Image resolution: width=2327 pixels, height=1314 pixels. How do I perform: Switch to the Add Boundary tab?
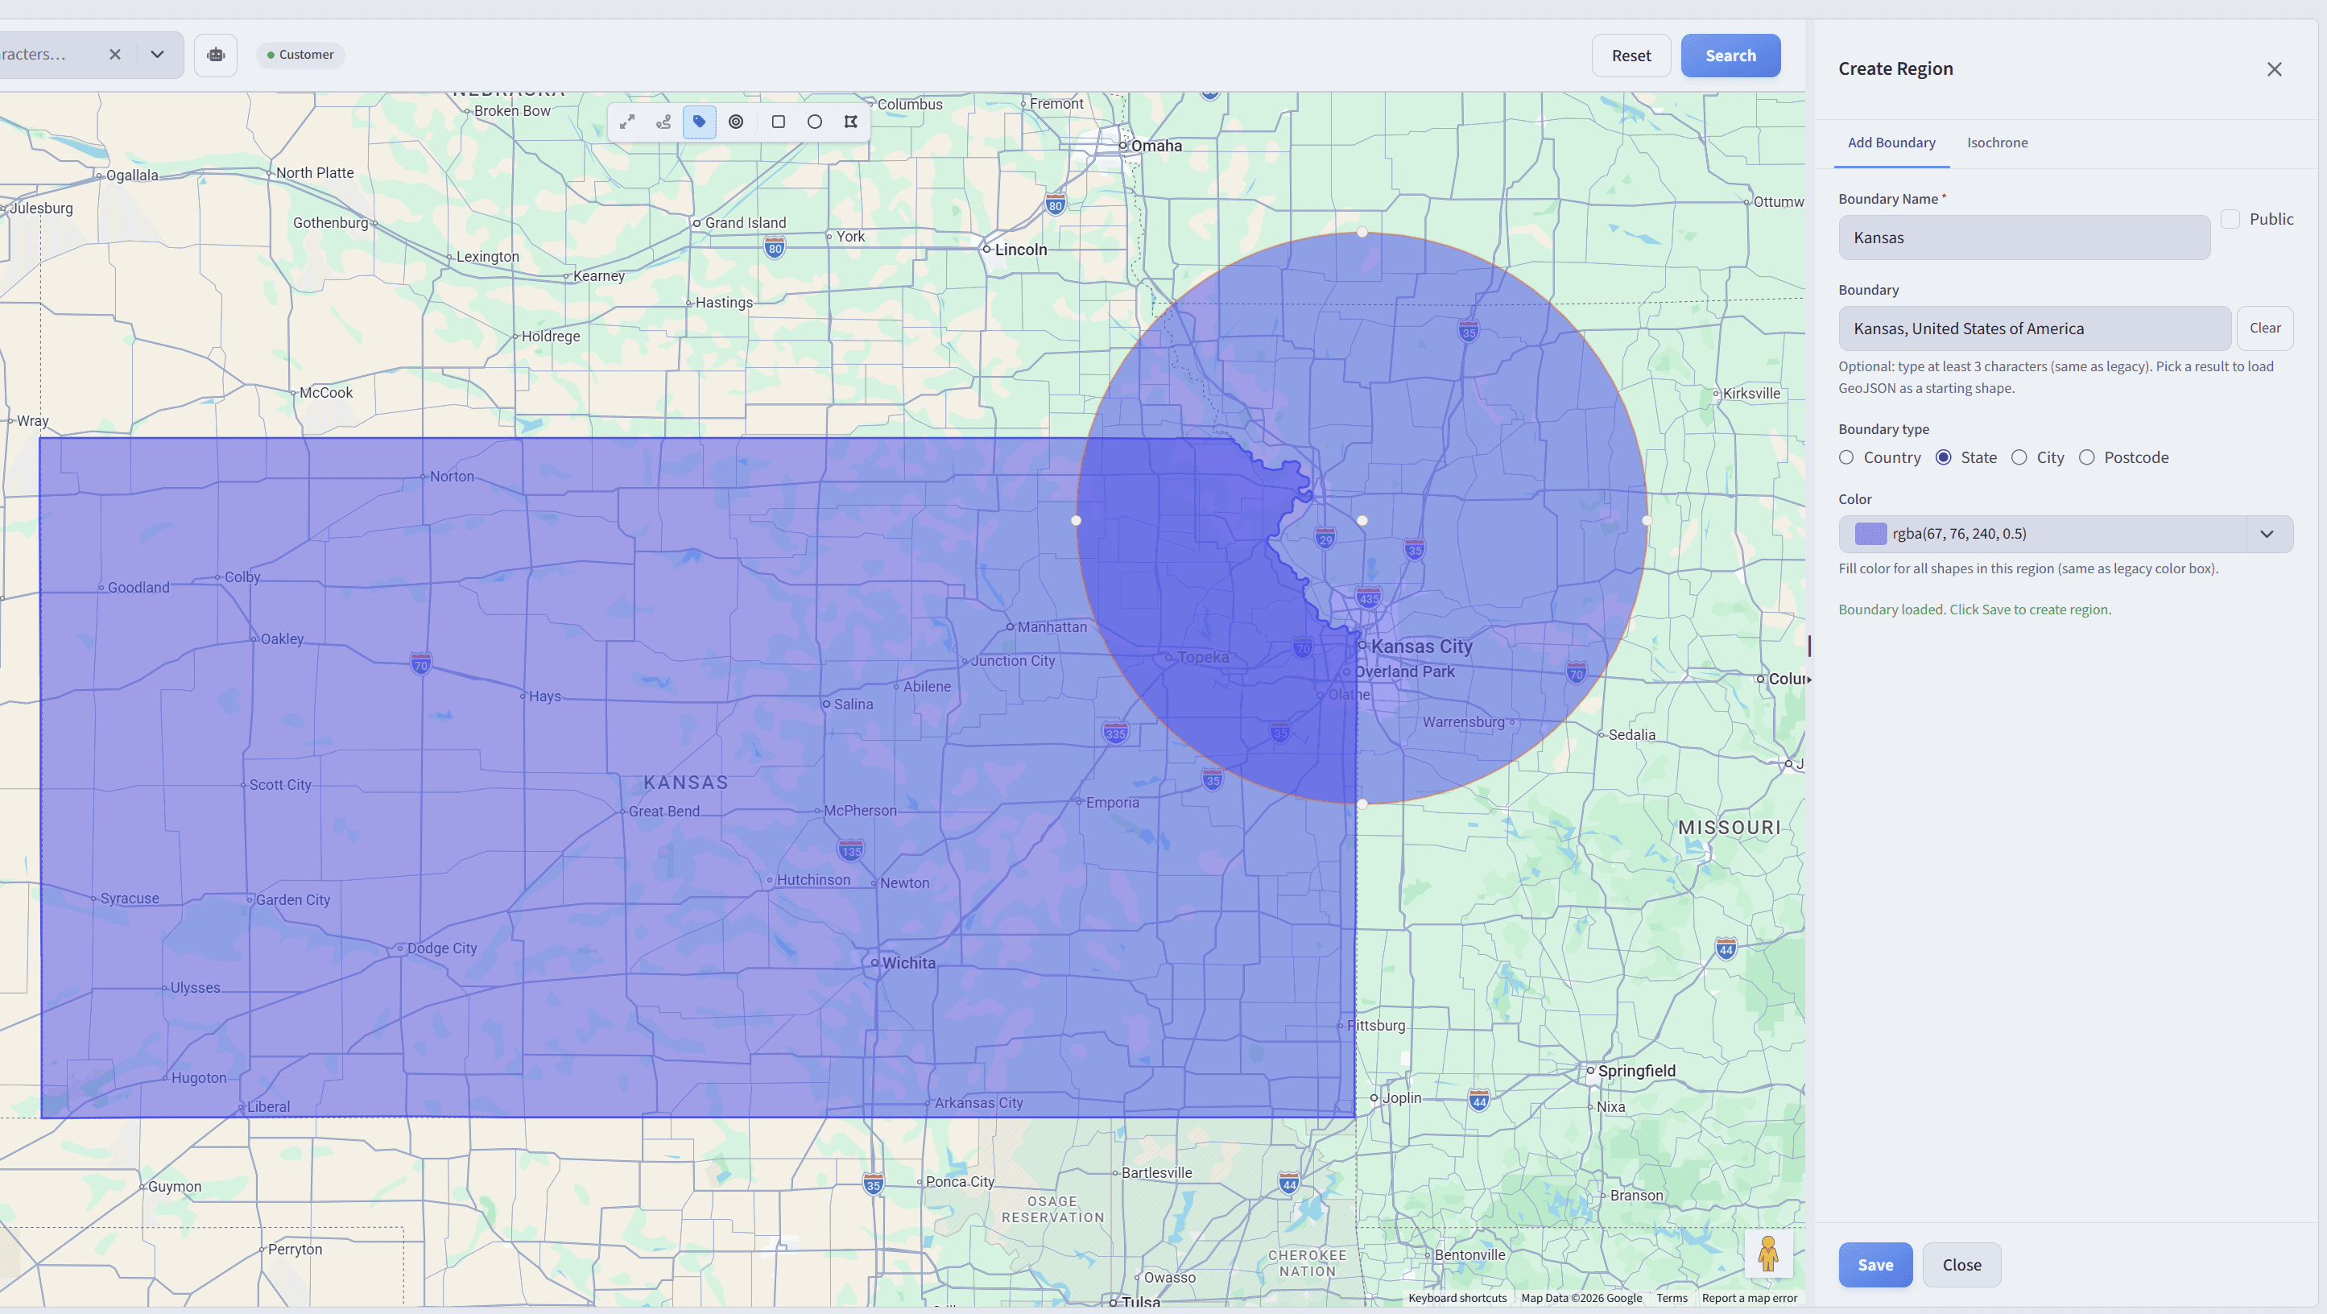(1891, 143)
